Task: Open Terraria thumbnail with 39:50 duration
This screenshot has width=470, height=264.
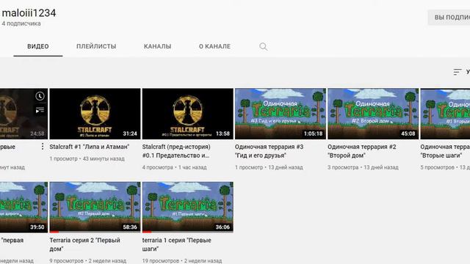Action: click(23, 207)
